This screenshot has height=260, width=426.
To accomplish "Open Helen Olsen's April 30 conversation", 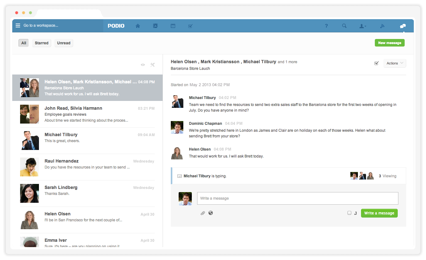I will coord(87,220).
